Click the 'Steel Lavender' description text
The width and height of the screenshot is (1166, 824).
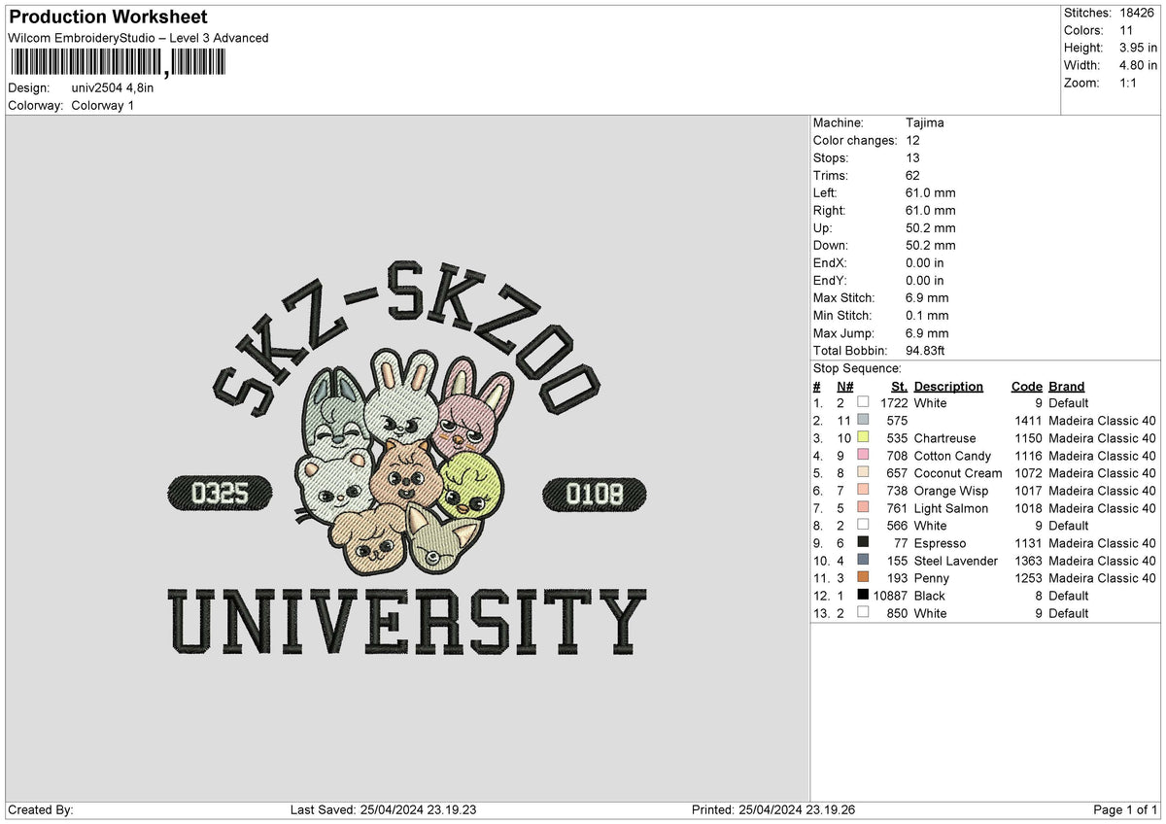[x=956, y=561]
